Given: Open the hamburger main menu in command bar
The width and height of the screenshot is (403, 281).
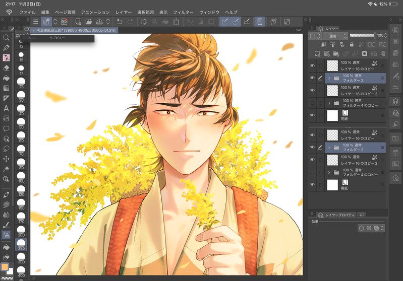Looking at the screenshot, I should (36, 22).
